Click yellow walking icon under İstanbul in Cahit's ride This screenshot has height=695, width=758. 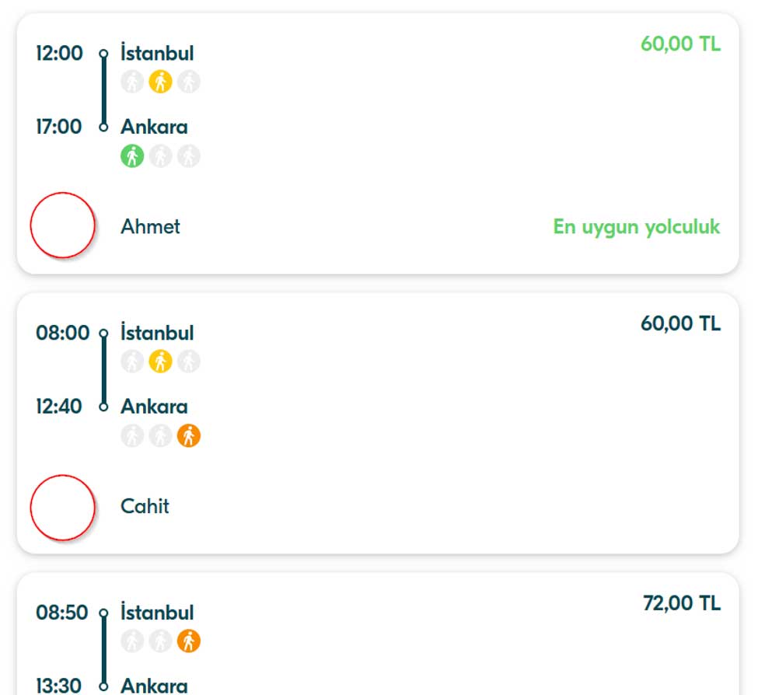point(160,361)
